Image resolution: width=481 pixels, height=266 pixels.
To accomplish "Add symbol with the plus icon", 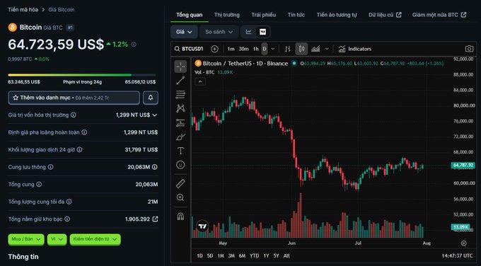I will [215, 49].
